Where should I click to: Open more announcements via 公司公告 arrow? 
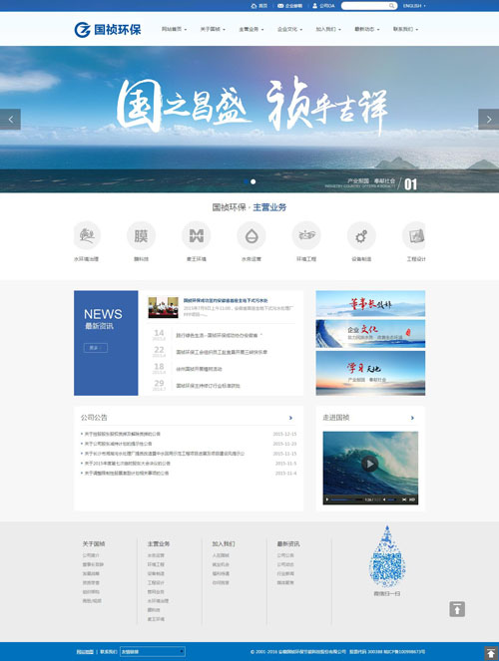[x=290, y=418]
